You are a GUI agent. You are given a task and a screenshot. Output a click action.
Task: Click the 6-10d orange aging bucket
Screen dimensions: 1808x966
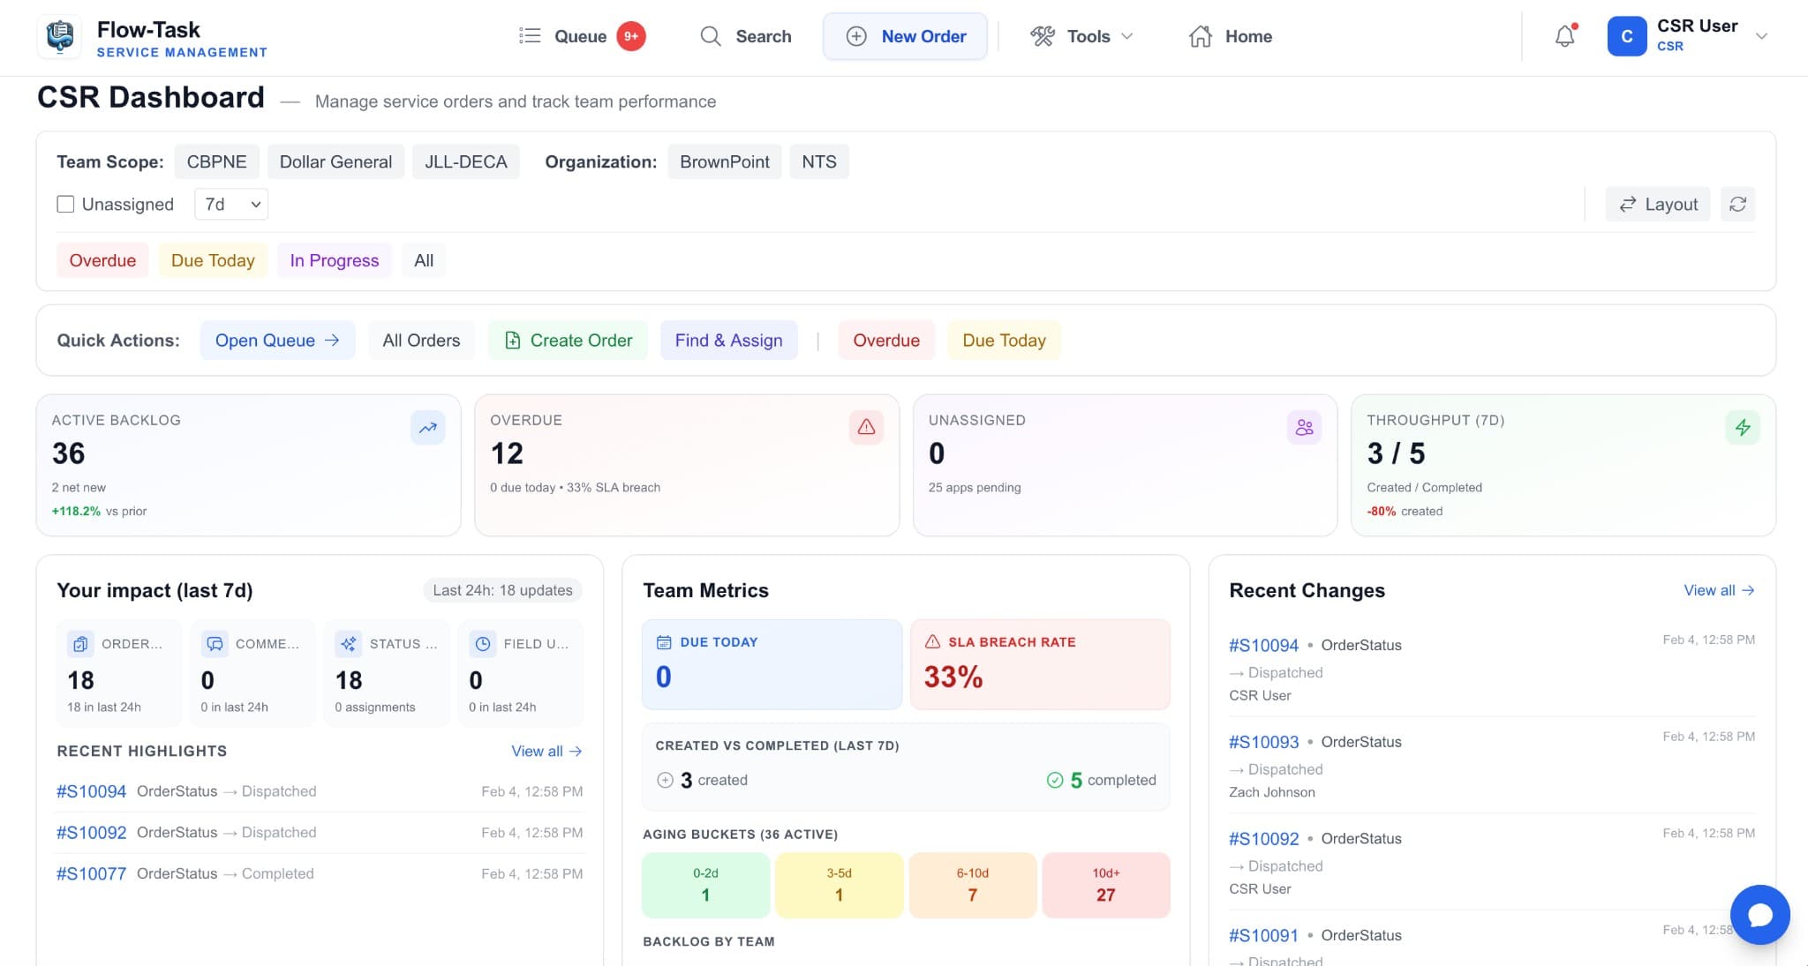click(x=972, y=885)
